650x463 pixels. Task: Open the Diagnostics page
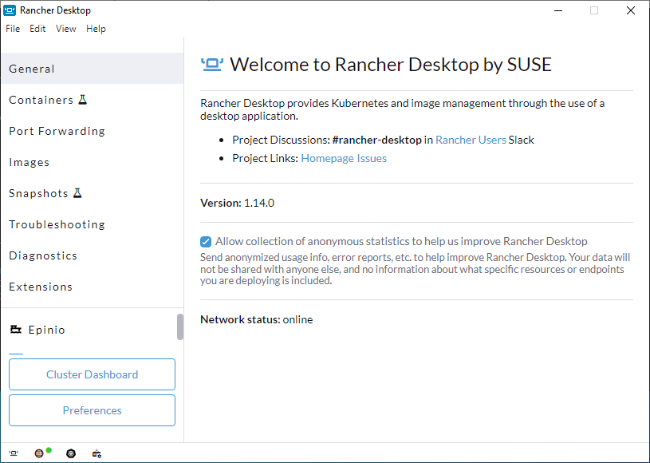[92, 255]
